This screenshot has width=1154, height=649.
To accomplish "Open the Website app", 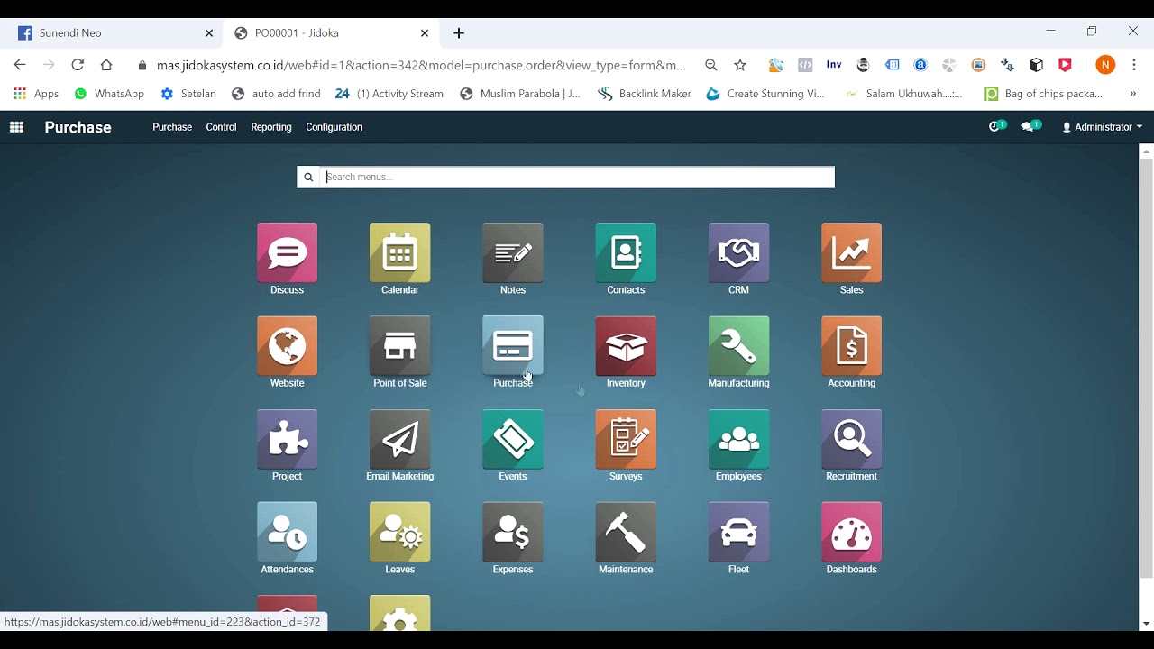I will 287,346.
